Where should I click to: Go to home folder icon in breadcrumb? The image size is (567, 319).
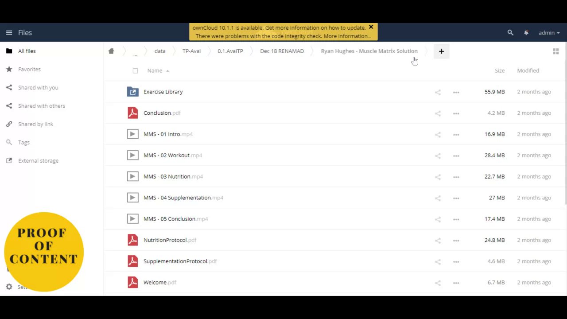(x=111, y=51)
